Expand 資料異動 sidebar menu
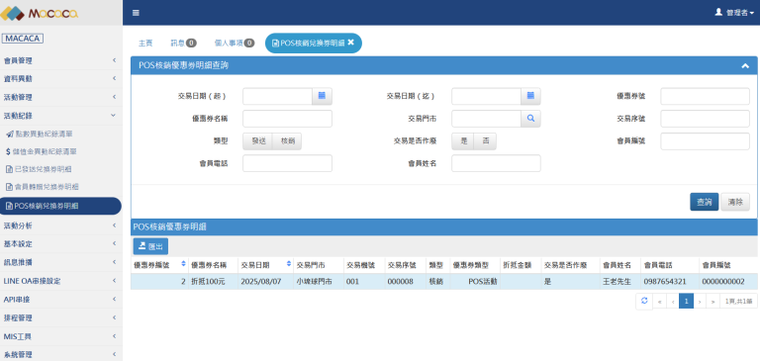Viewport: 760px width, 361px height. click(60, 78)
